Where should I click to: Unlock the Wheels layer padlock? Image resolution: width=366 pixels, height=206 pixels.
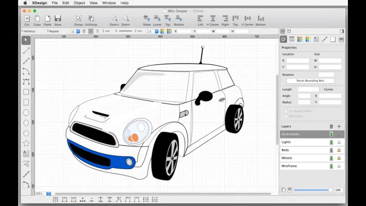(x=339, y=158)
